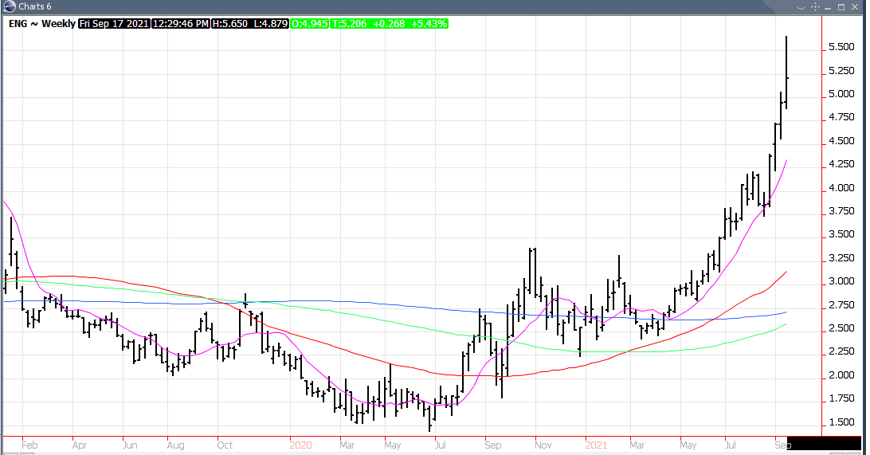Image resolution: width=870 pixels, height=455 pixels.
Task: Click the 2020 year axis label
Action: [300, 445]
